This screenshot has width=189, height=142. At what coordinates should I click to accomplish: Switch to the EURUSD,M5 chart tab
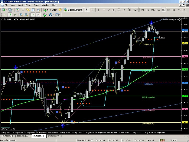pos(54,136)
